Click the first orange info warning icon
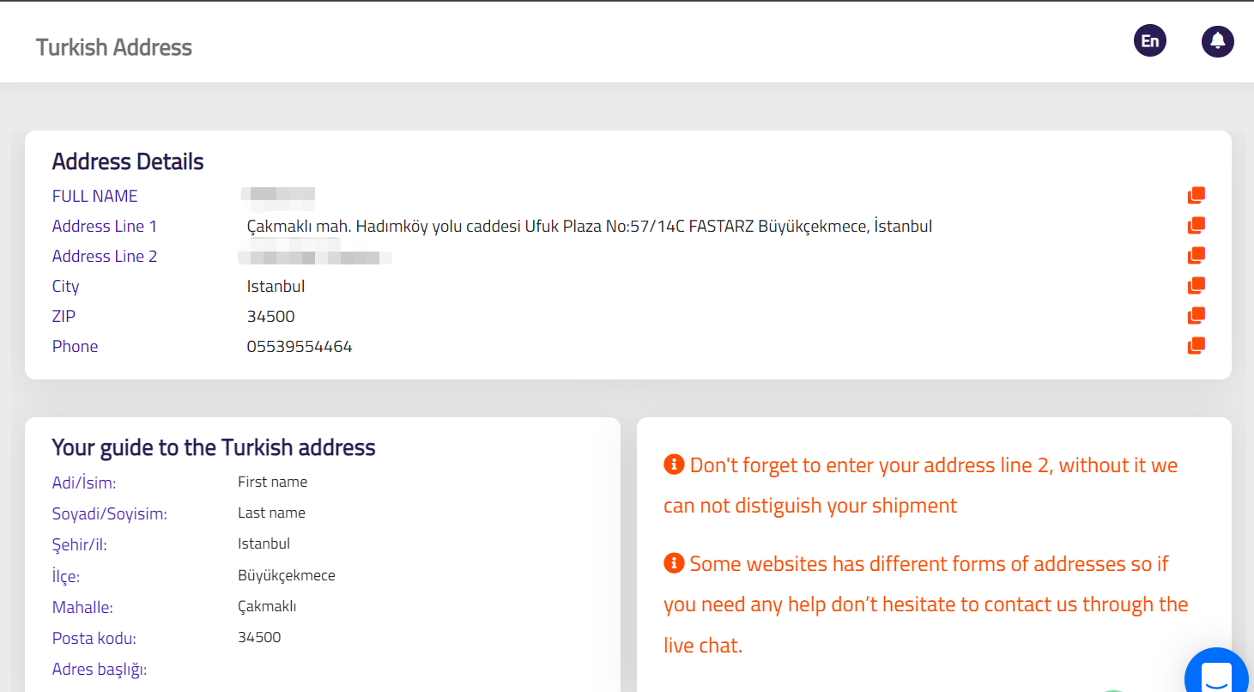The width and height of the screenshot is (1254, 692). point(674,464)
